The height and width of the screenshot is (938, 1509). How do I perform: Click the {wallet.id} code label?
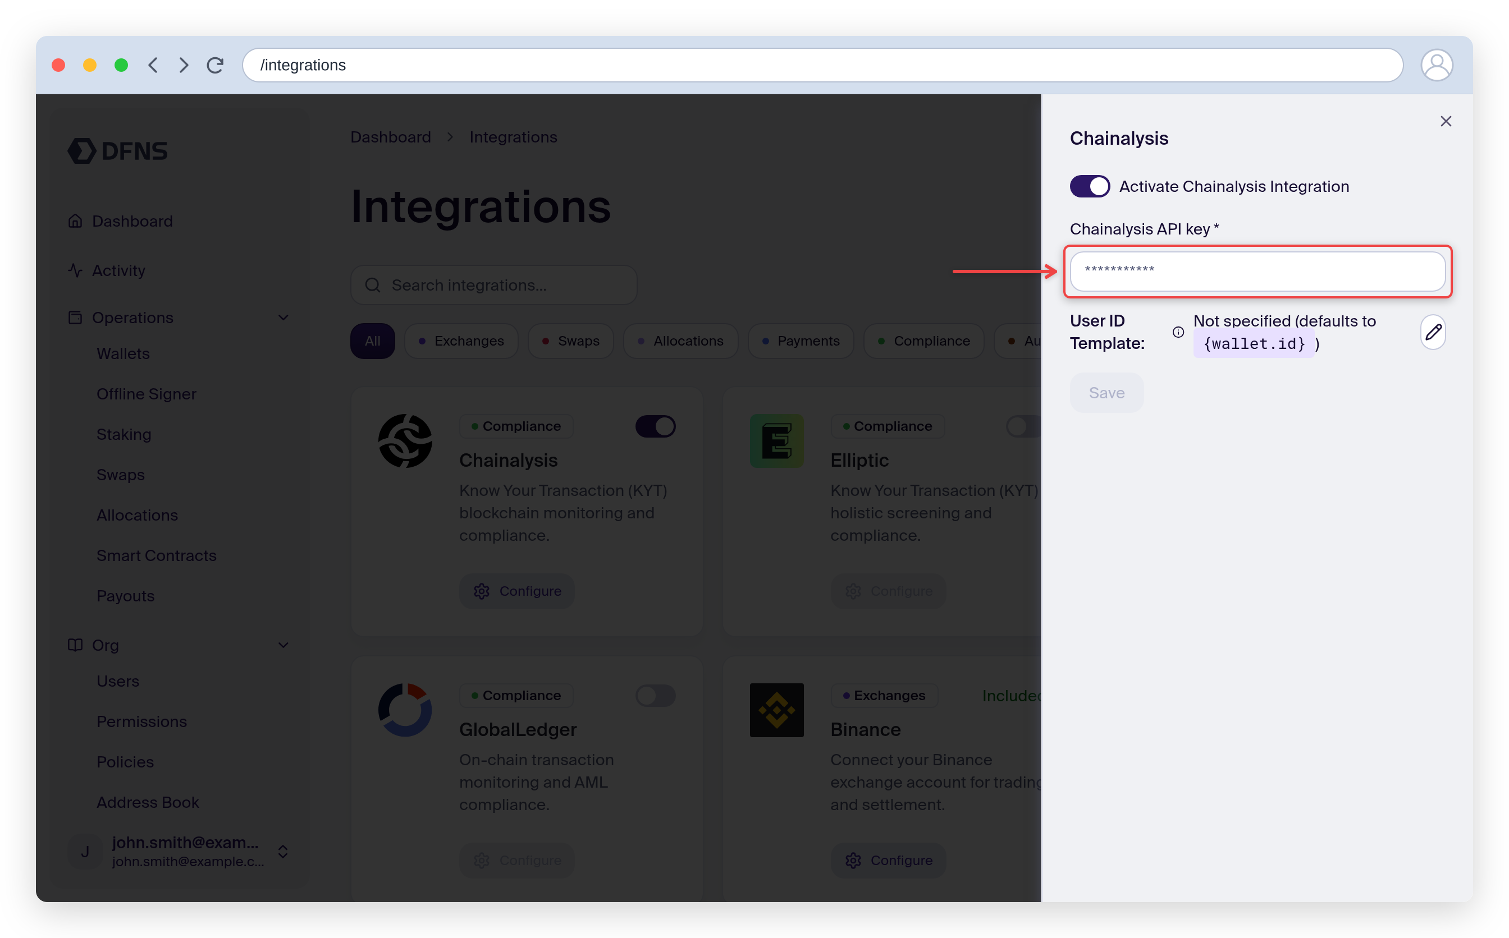1254,344
